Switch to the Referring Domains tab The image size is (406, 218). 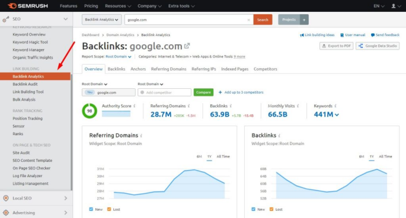point(168,69)
